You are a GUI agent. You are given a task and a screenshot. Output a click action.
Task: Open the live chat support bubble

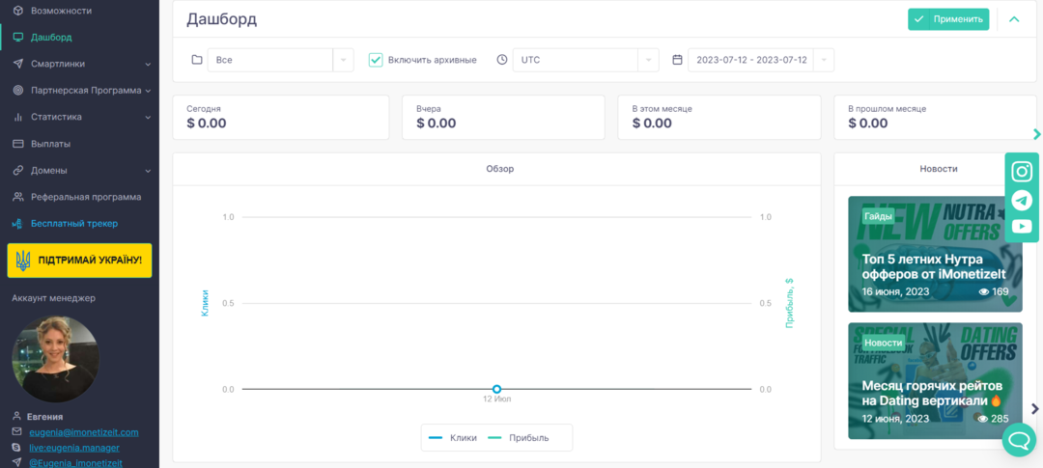coord(1018,440)
